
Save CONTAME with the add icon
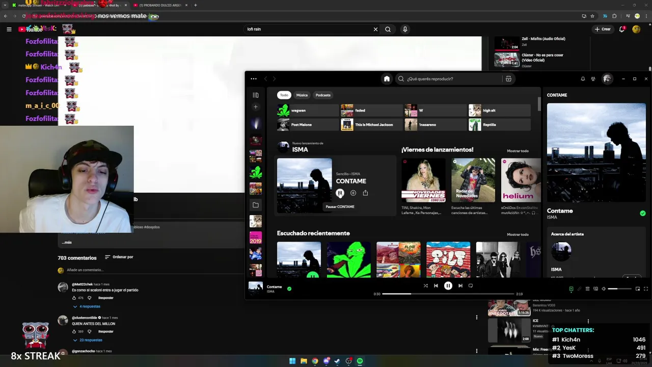pos(353,193)
